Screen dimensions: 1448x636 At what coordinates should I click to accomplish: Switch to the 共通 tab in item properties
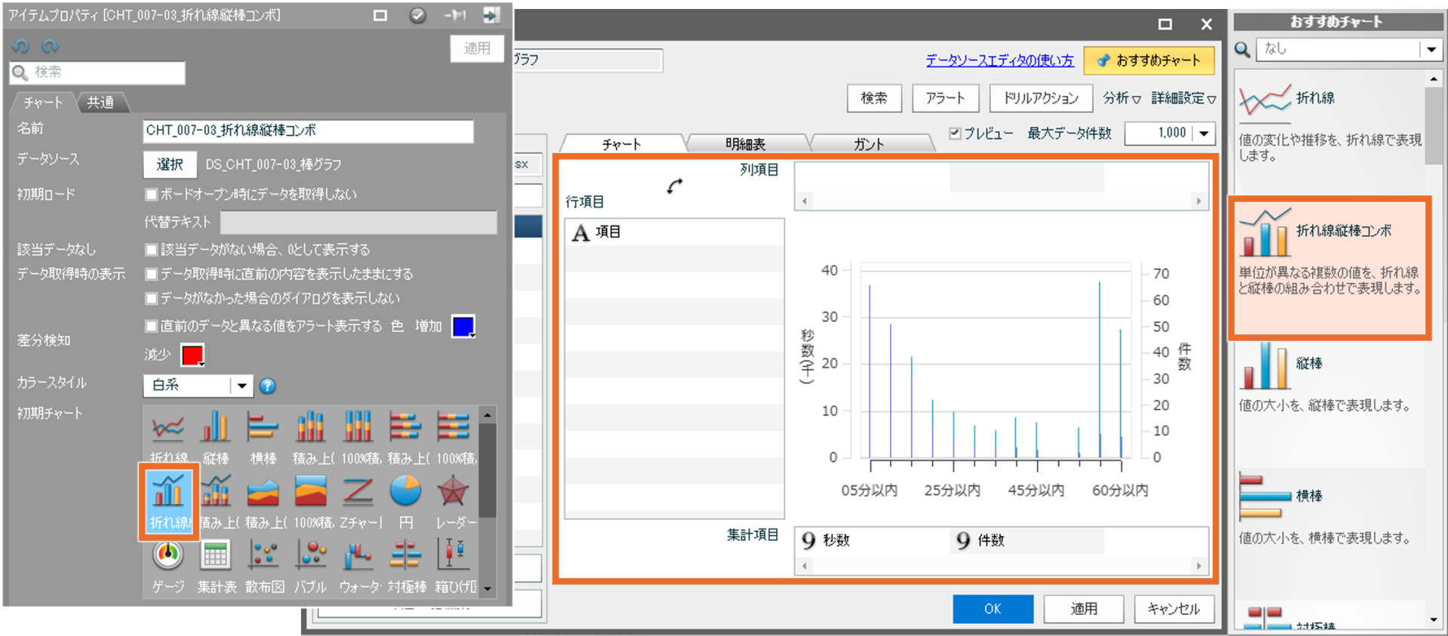click(100, 103)
